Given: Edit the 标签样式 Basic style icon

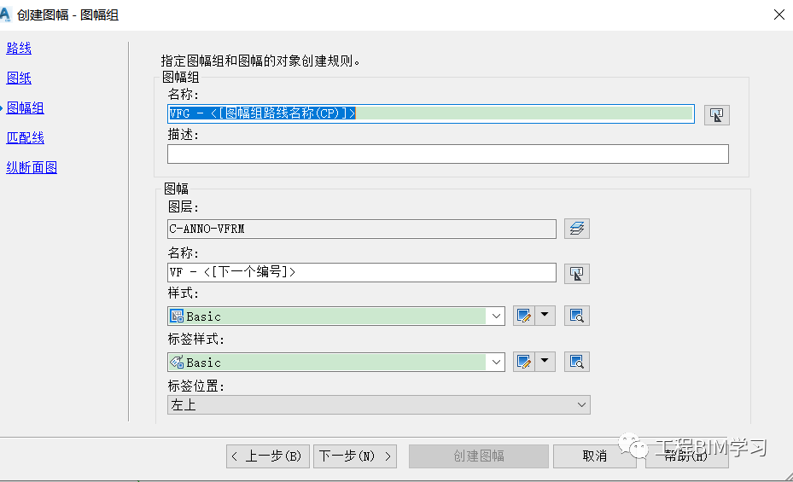Looking at the screenshot, I should coord(523,362).
